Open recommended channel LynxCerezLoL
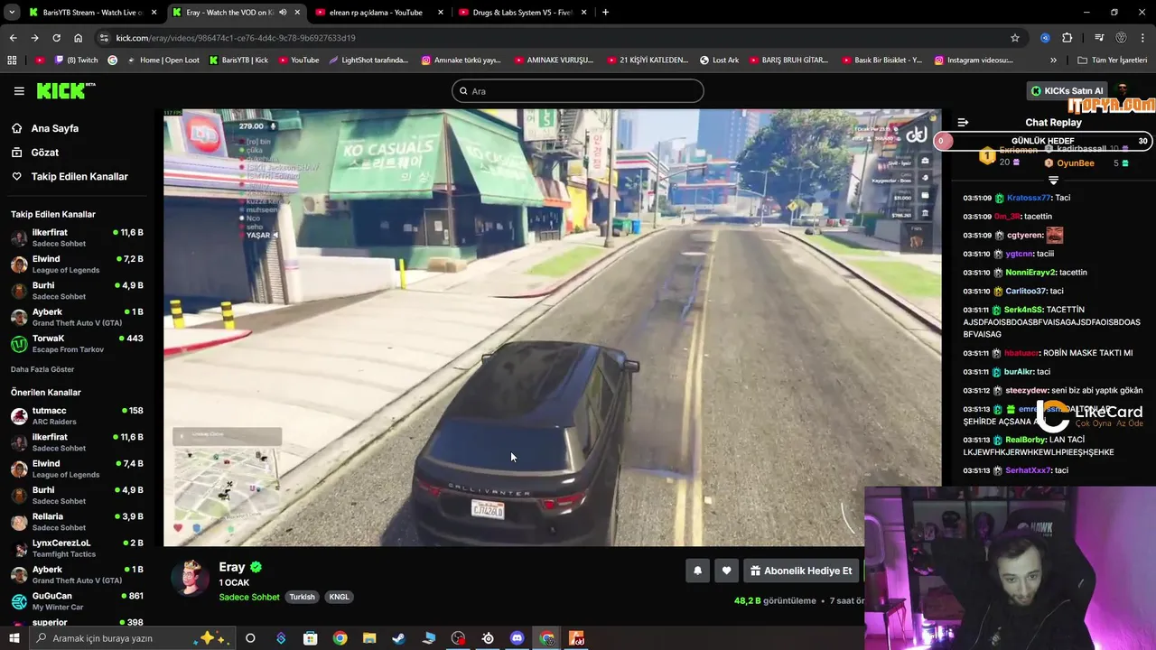The image size is (1156, 650). pos(77,548)
